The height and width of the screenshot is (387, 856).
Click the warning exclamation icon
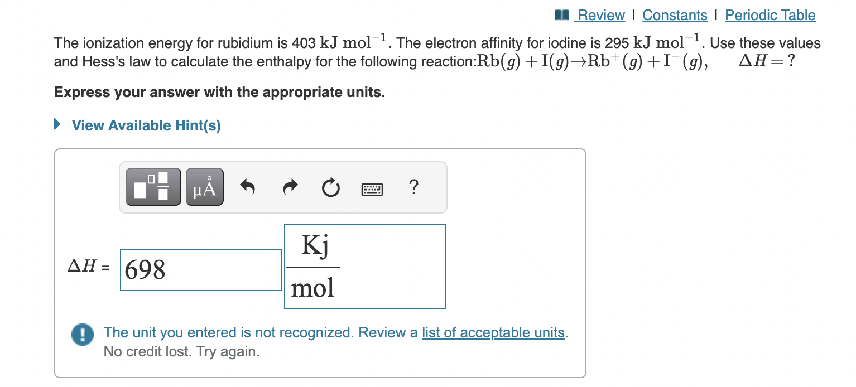click(81, 335)
